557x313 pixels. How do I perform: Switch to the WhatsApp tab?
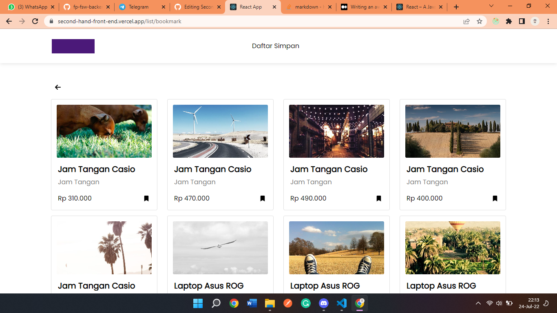click(x=31, y=7)
